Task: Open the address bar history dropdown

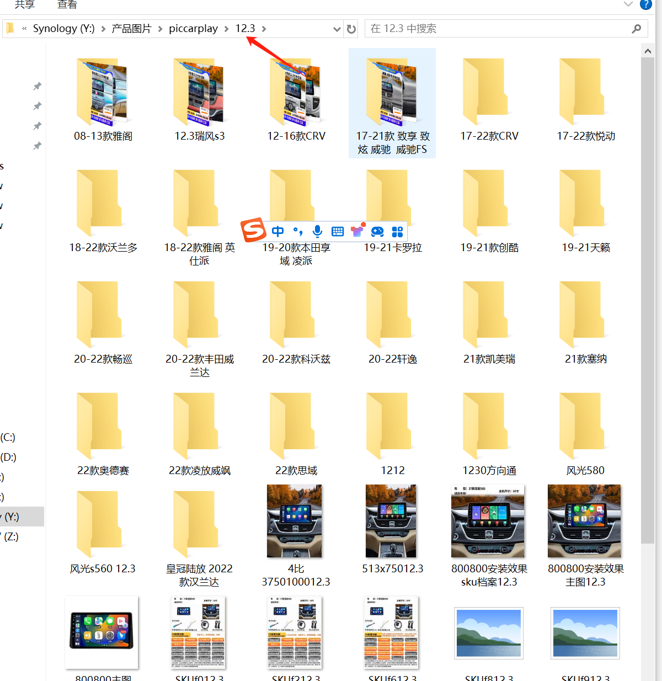Action: (x=337, y=29)
